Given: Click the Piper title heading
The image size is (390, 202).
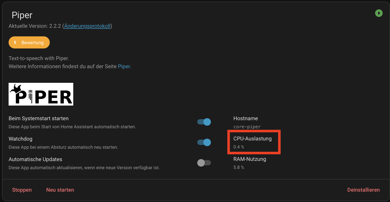Looking at the screenshot, I should [x=22, y=15].
